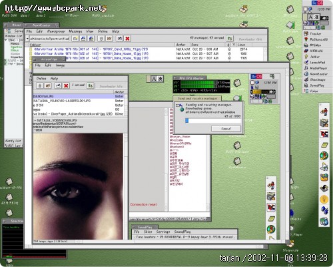Open the BeOS logo menu atop Deskbar

pos(317,3)
